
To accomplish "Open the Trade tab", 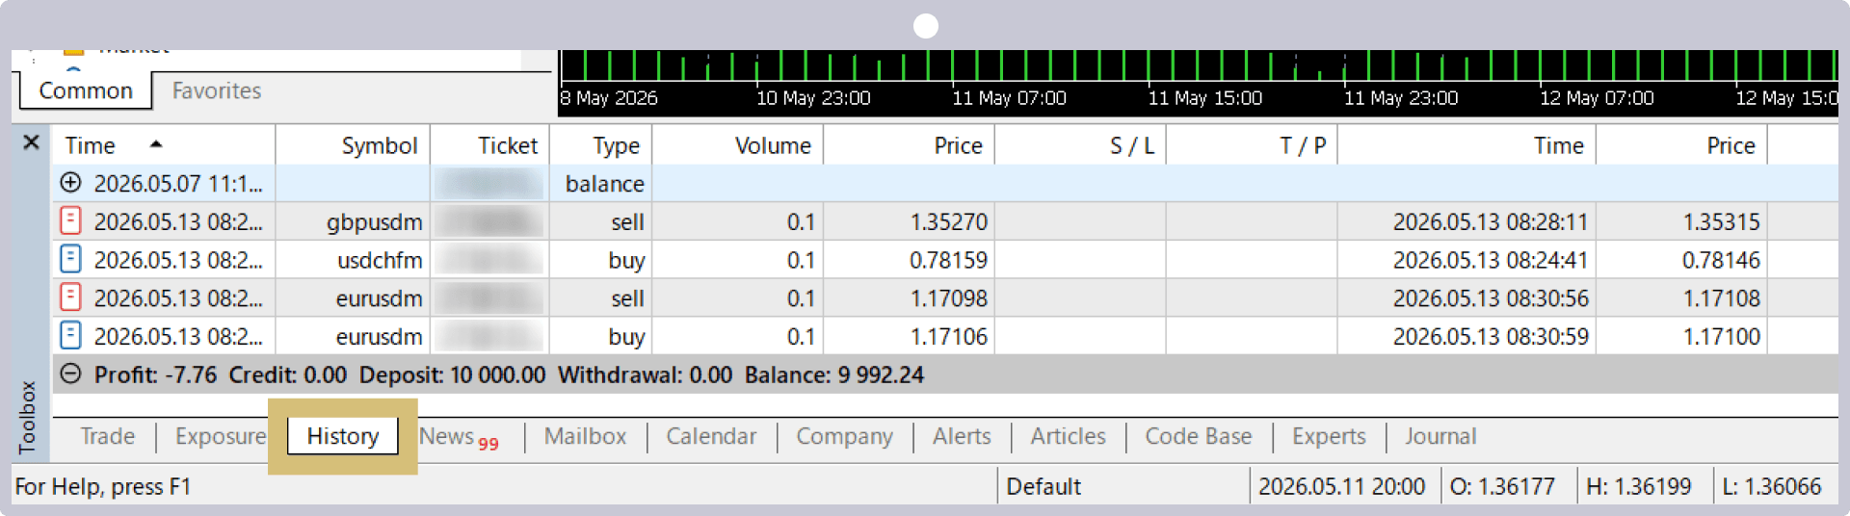I will (108, 436).
